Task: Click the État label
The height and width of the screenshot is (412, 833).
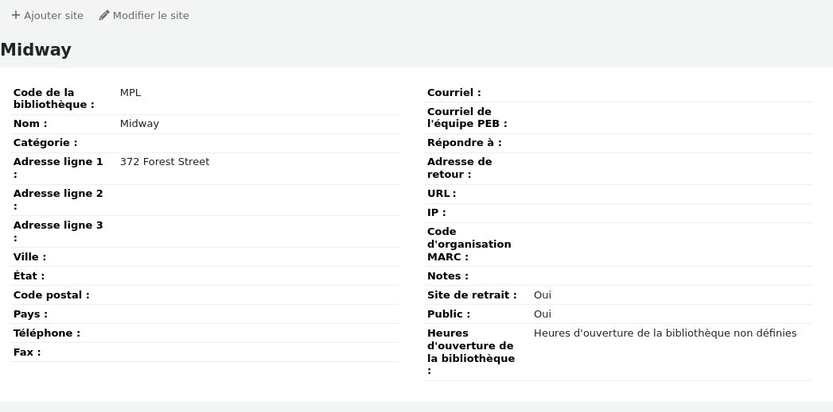Action: point(29,276)
